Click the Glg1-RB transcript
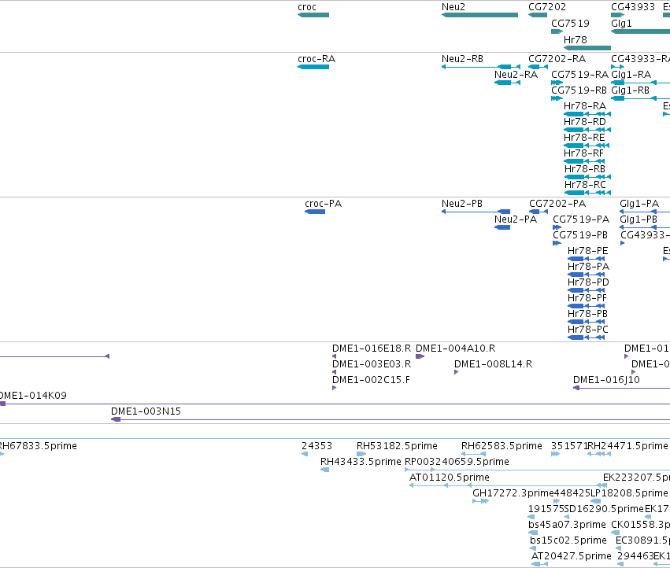The width and height of the screenshot is (670, 568). 641,98
